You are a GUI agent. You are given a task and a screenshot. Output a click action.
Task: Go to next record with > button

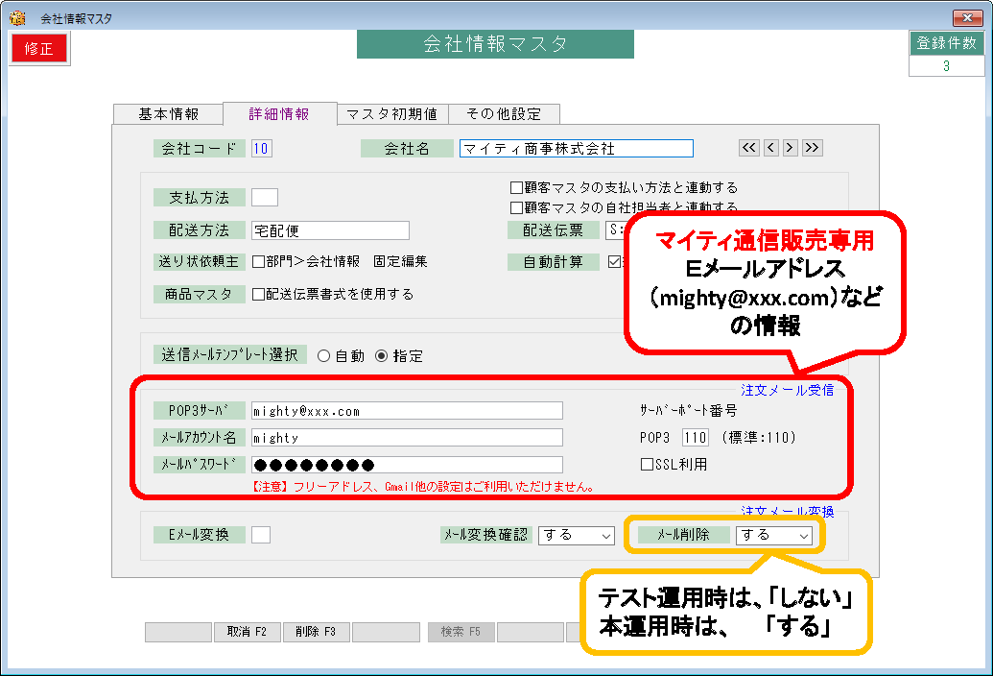791,148
